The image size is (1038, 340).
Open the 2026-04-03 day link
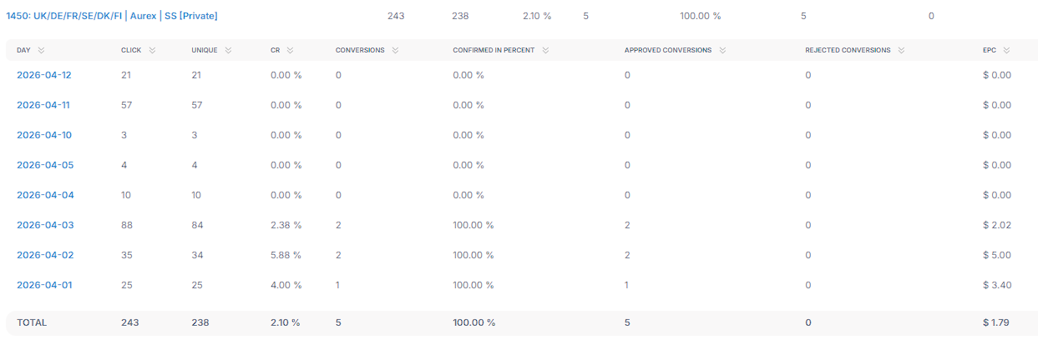click(x=45, y=225)
